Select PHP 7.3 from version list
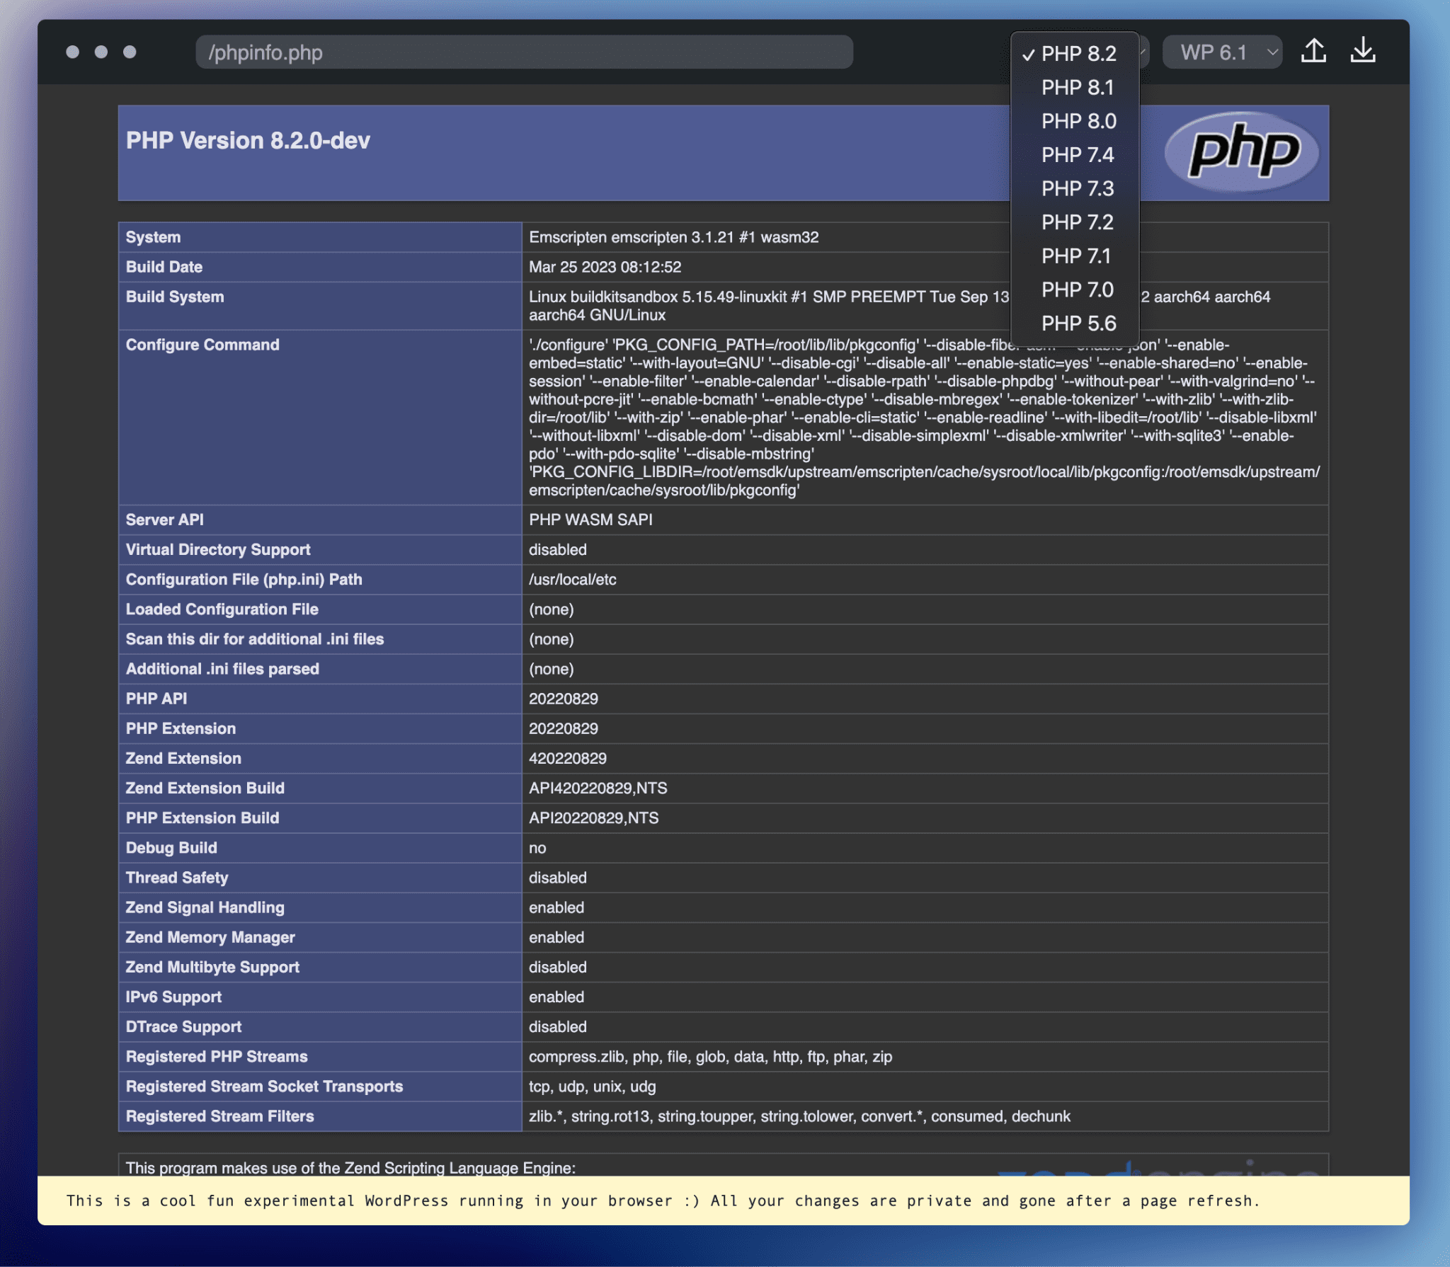The width and height of the screenshot is (1450, 1267). [x=1076, y=188]
